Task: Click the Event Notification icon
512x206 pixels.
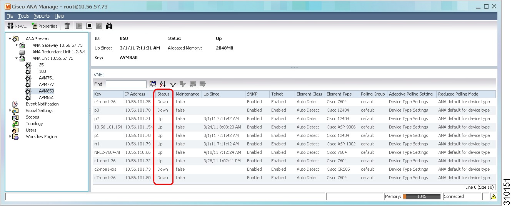Action: pos(15,104)
